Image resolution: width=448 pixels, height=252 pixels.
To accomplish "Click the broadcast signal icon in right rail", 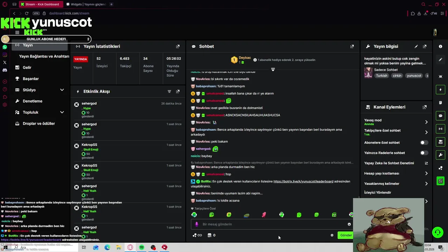I will pyautogui.click(x=441, y=128).
